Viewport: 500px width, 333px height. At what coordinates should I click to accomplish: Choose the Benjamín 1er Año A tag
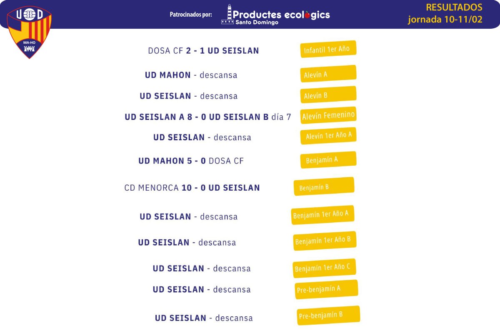pos(323,215)
